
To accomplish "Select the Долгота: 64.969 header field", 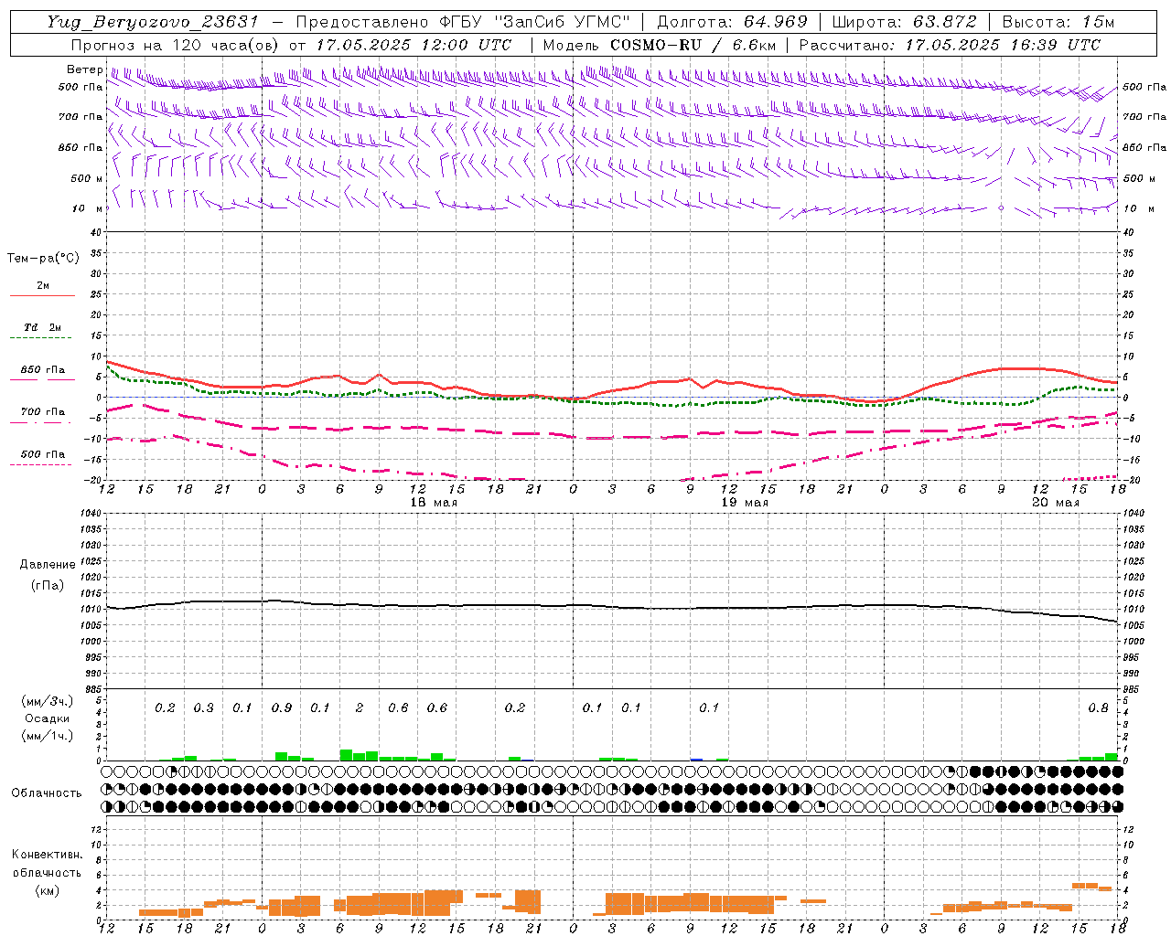I will coord(732,22).
